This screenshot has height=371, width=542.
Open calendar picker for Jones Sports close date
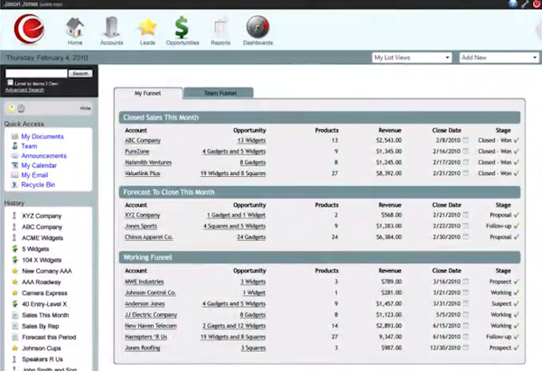click(465, 226)
